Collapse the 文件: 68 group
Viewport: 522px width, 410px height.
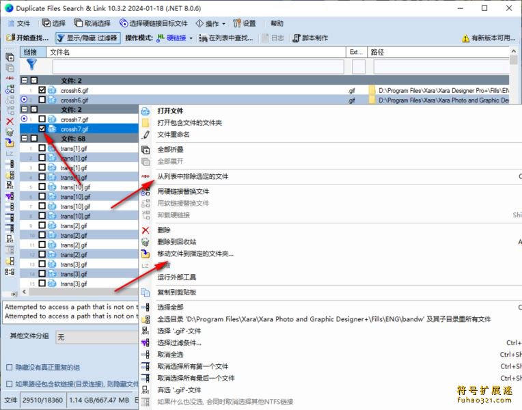pos(25,138)
